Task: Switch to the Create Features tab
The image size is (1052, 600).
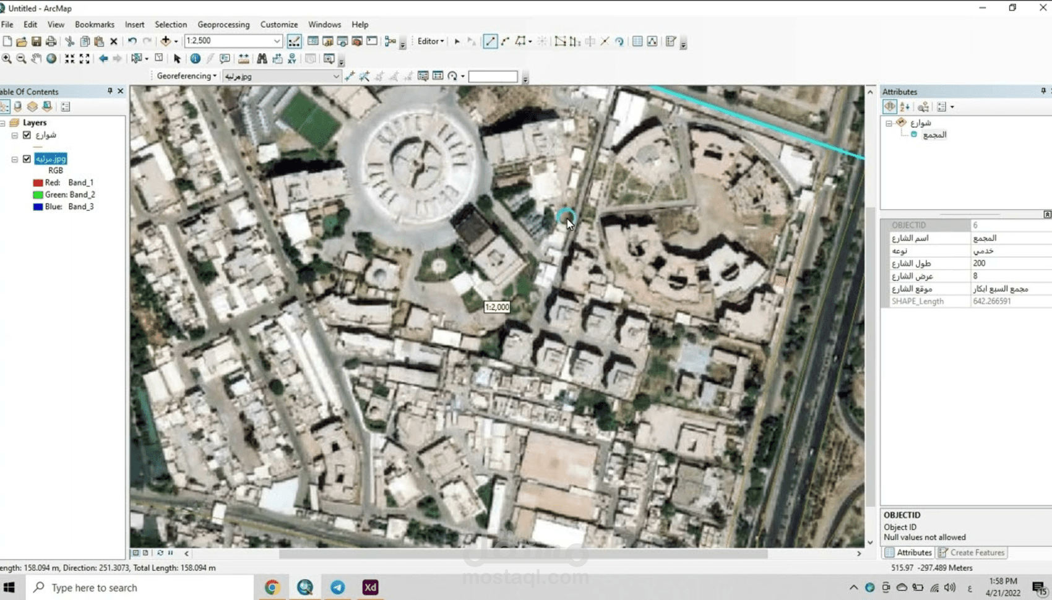Action: coord(972,552)
